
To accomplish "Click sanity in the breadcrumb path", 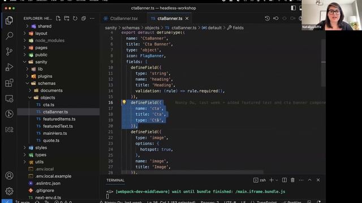I will (x=111, y=28).
